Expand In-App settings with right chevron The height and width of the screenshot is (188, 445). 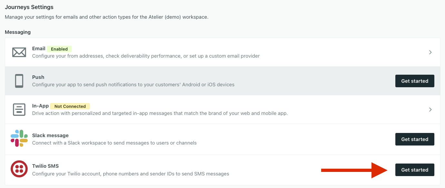(430, 109)
